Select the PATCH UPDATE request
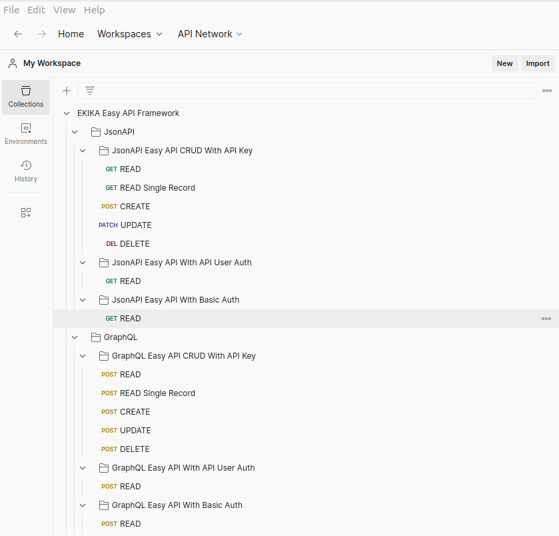The width and height of the screenshot is (559, 536). 135,225
